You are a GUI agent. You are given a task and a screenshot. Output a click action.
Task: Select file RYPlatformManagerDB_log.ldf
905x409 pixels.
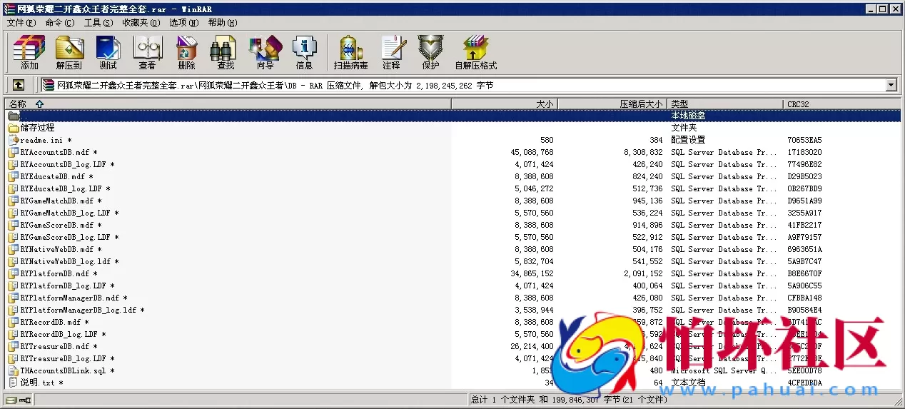point(452,310)
